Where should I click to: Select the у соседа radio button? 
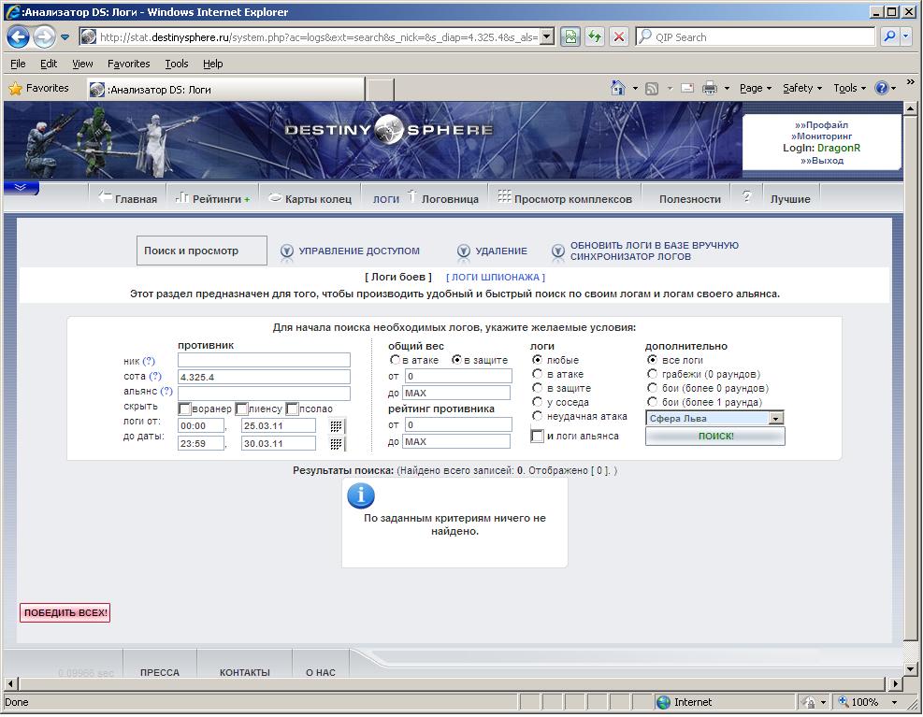[x=537, y=401]
